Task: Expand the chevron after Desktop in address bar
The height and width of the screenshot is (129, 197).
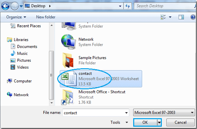Action: [x=50, y=6]
